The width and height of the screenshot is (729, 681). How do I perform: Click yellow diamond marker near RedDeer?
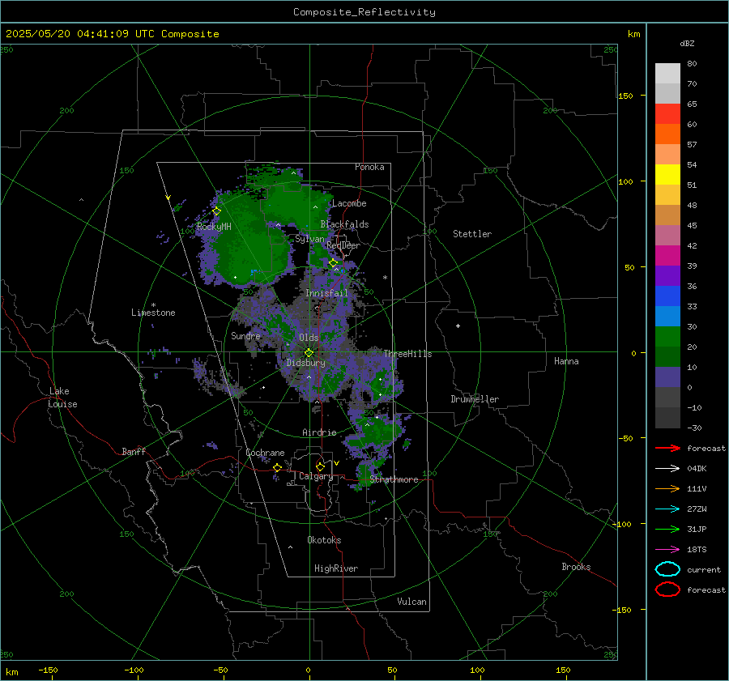[333, 263]
